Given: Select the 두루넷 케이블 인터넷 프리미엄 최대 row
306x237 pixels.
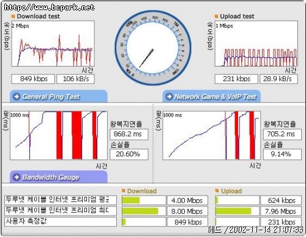Looking at the screenshot, I should [61, 211].
